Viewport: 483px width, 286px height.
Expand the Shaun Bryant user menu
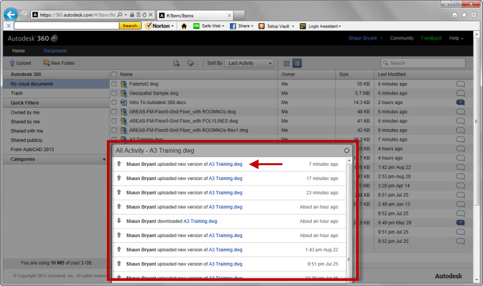click(x=365, y=38)
